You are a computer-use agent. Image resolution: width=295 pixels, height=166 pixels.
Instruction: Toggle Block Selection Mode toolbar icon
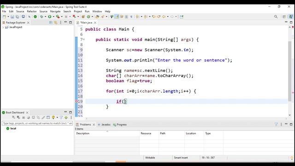(x=126, y=17)
